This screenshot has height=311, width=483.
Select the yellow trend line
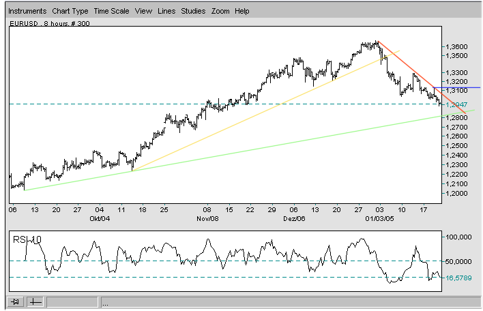coord(265,111)
